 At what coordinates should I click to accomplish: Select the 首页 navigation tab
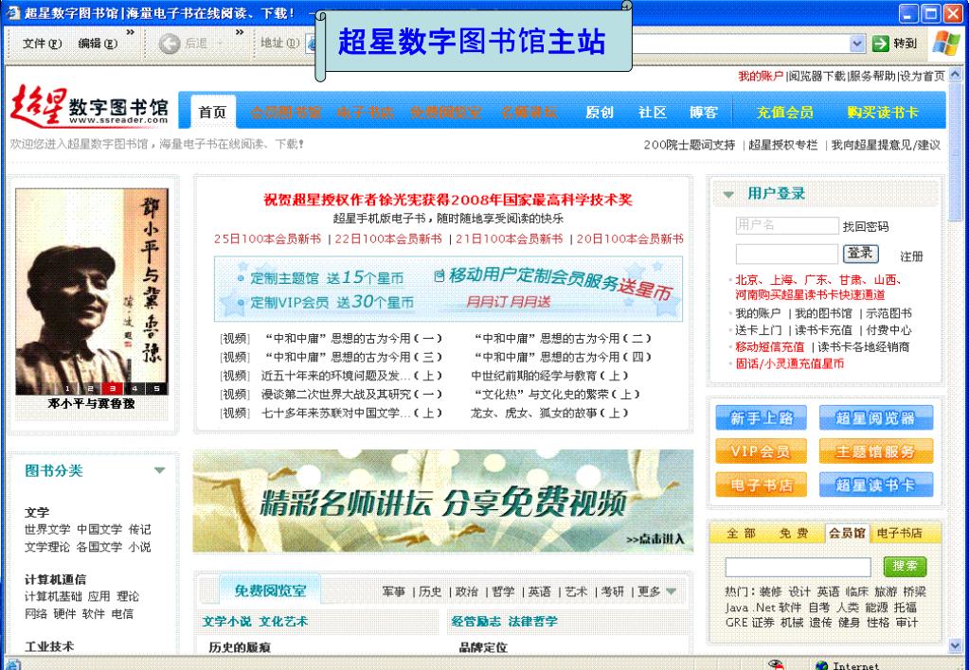point(212,112)
